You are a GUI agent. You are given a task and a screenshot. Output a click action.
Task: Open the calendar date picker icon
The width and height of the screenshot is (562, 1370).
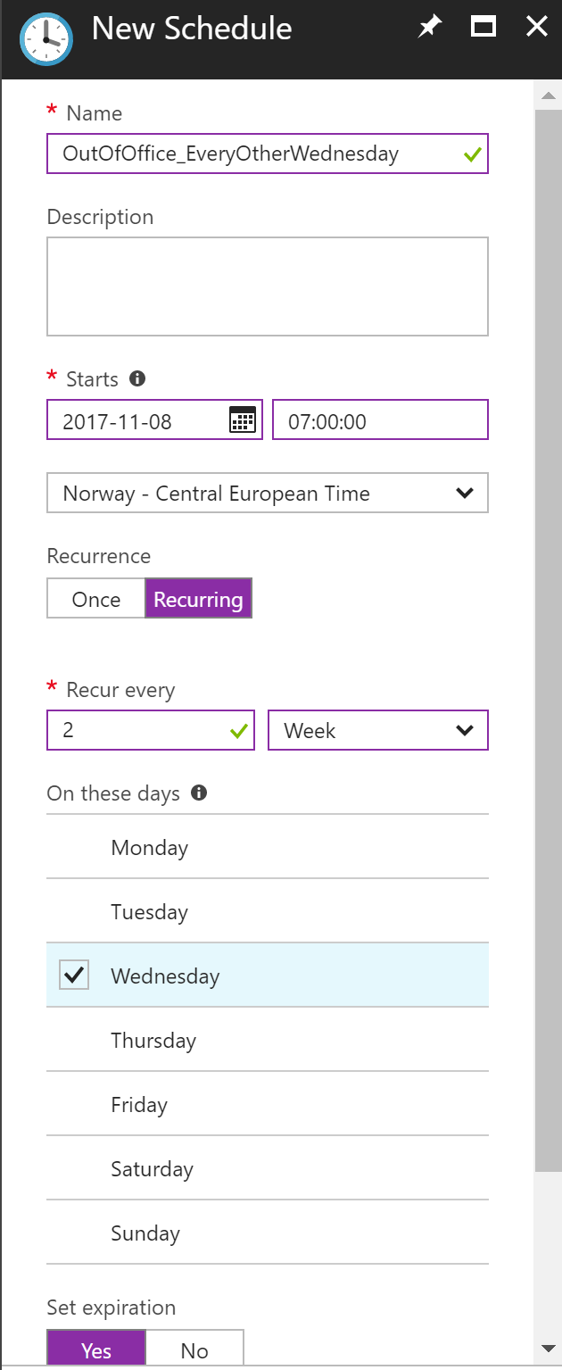tap(243, 419)
